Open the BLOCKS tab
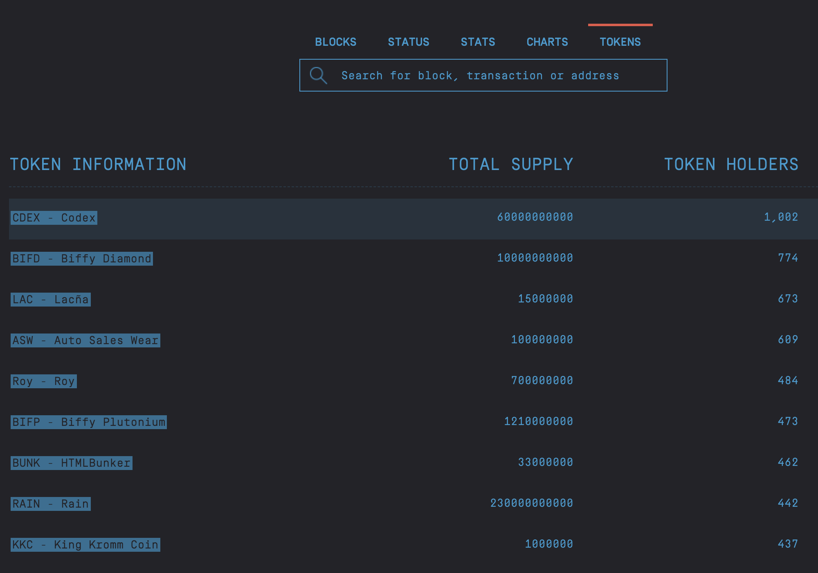 point(335,42)
